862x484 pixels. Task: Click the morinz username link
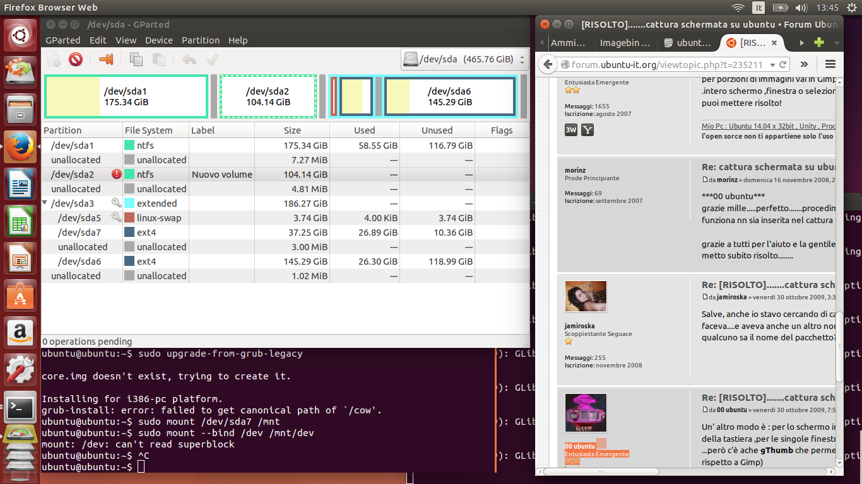575,170
